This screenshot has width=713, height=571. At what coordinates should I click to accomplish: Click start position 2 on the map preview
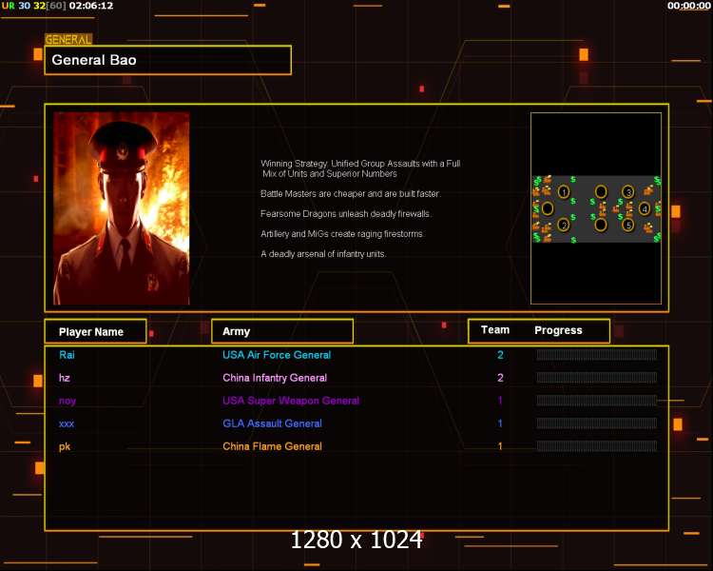tap(564, 225)
